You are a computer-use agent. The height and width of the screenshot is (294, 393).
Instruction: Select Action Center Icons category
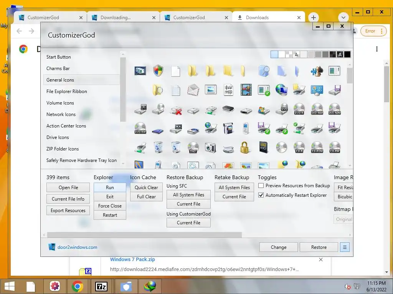(x=81, y=126)
